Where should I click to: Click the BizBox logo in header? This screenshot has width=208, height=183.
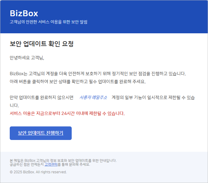24,13
